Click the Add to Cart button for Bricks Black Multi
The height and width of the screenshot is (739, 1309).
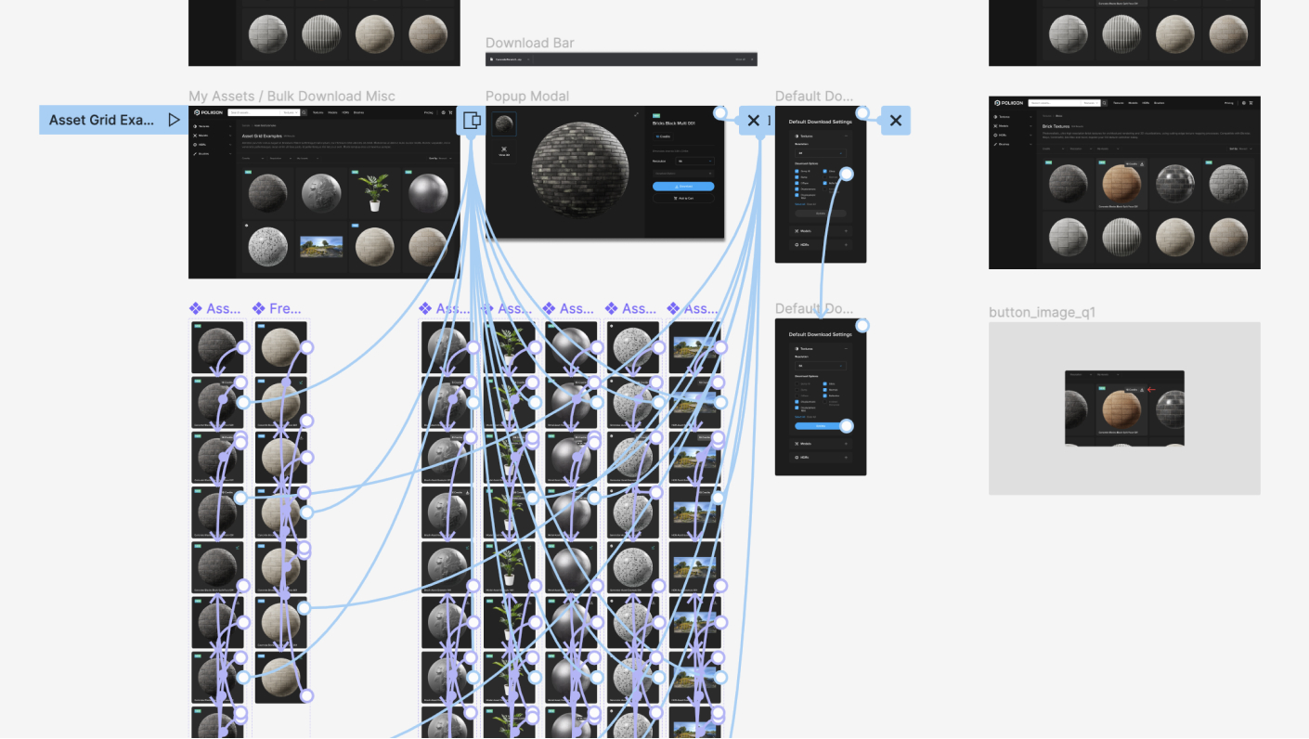point(683,198)
